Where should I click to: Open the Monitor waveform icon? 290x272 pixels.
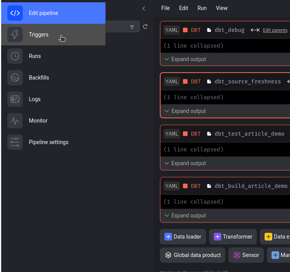point(15,121)
